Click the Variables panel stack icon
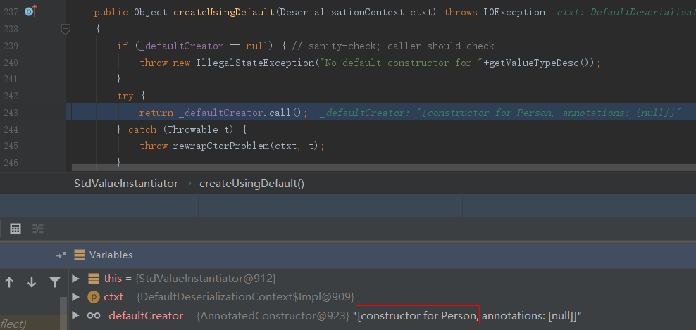The image size is (696, 330). (x=80, y=255)
